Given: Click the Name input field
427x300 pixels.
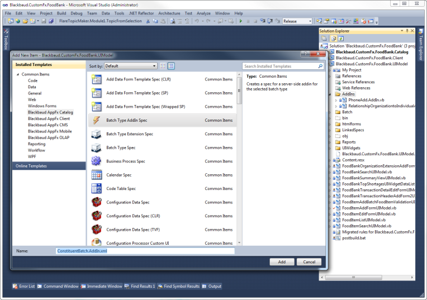Looking at the screenshot, I should [x=145, y=251].
